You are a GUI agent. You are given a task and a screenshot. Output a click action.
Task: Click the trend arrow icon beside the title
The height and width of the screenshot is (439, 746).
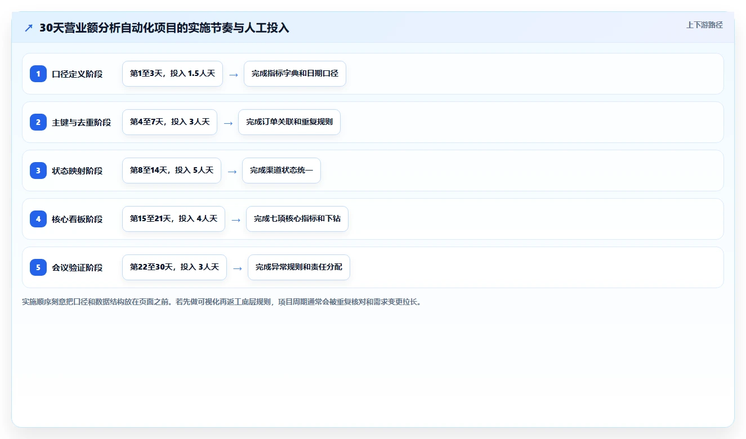point(29,28)
